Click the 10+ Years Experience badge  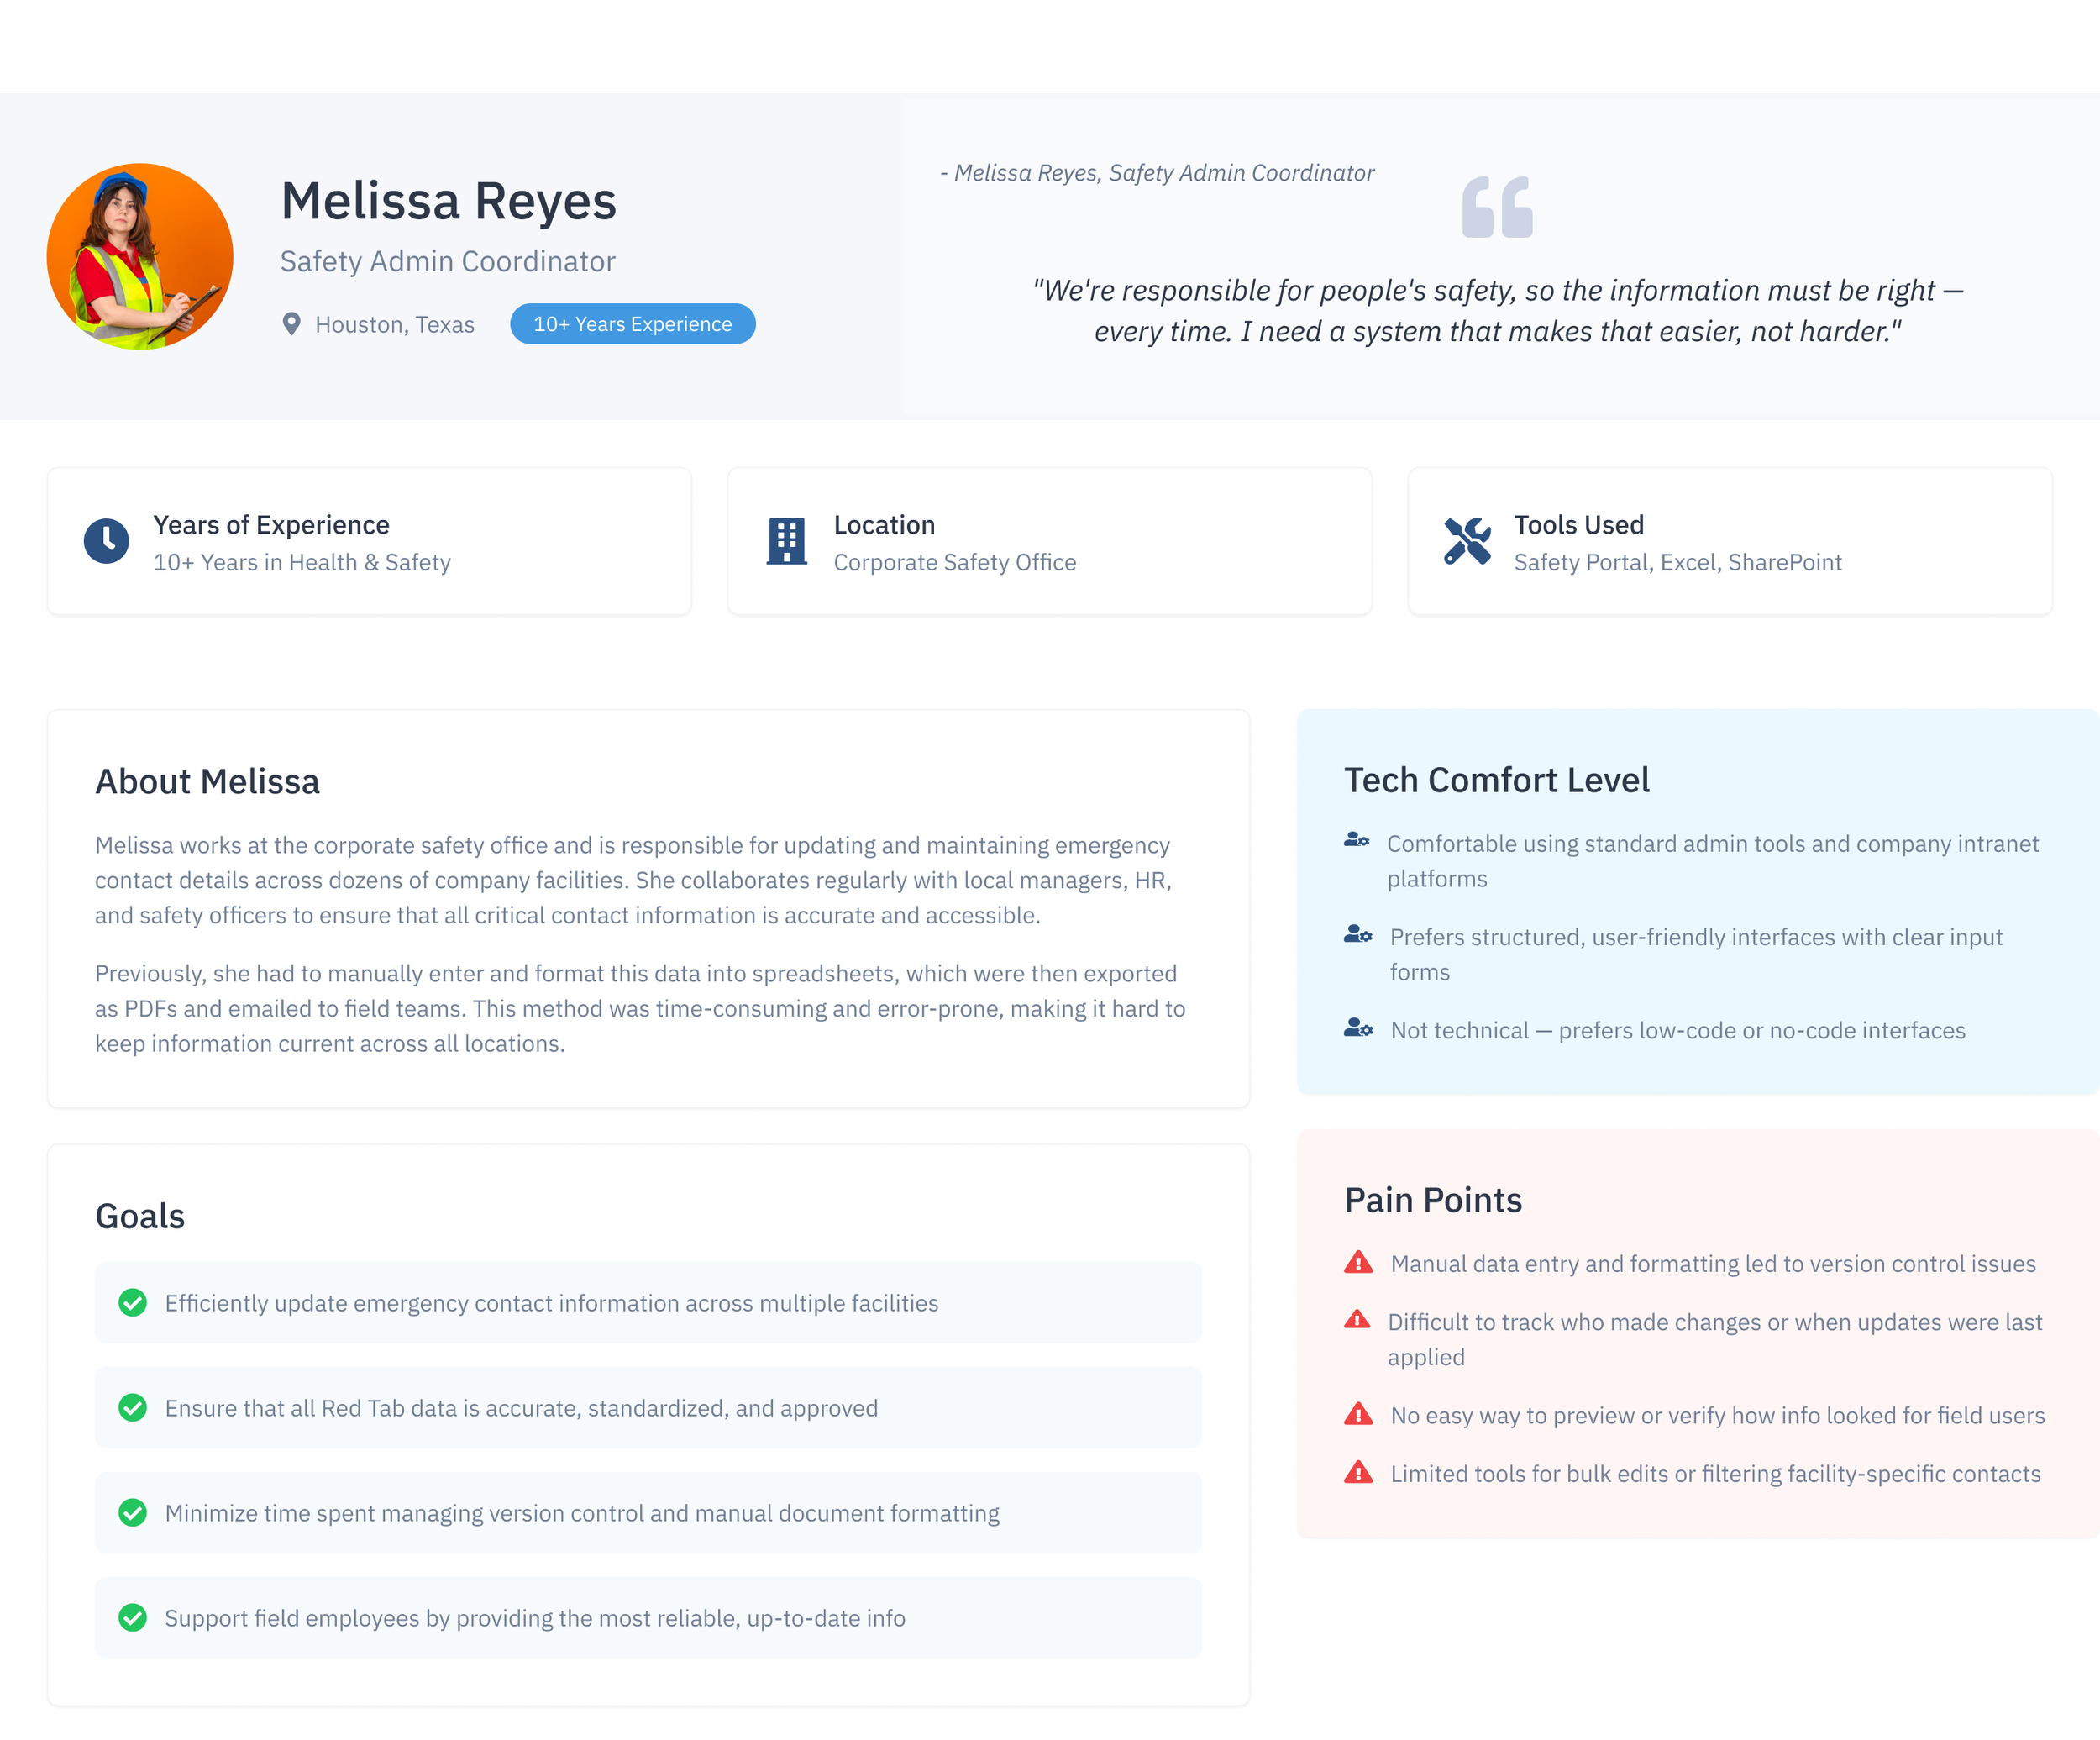tap(632, 324)
